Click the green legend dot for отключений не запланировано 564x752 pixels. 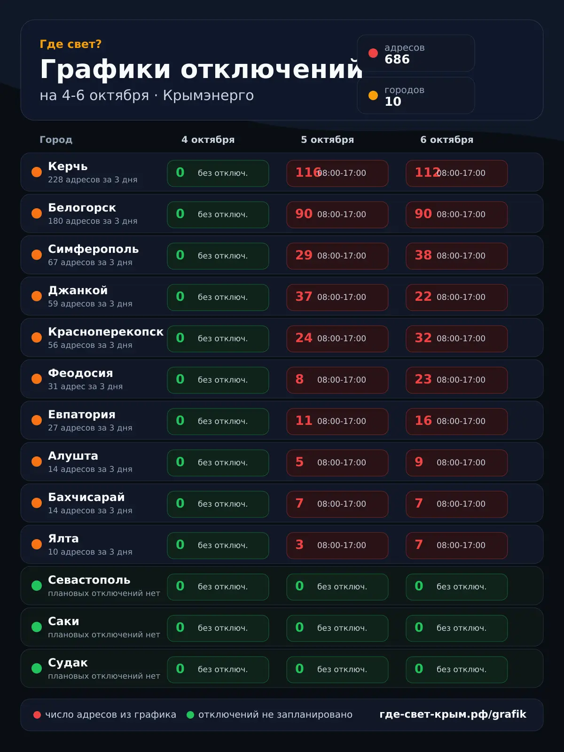click(190, 715)
